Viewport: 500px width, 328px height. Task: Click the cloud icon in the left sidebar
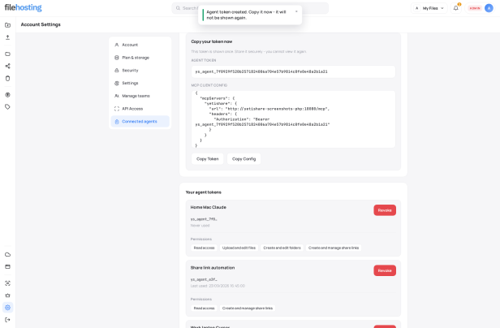click(7, 255)
